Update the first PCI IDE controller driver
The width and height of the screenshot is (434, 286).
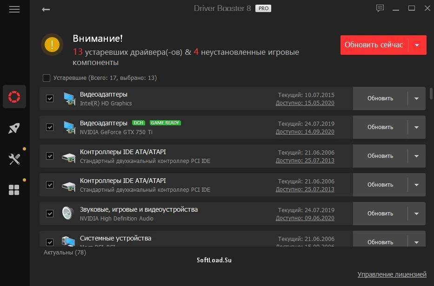pyautogui.click(x=380, y=156)
